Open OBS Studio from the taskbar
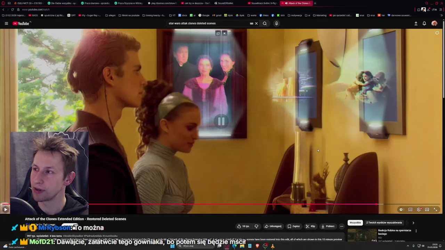Image resolution: width=445 pixels, height=250 pixels. pyautogui.click(x=265, y=246)
